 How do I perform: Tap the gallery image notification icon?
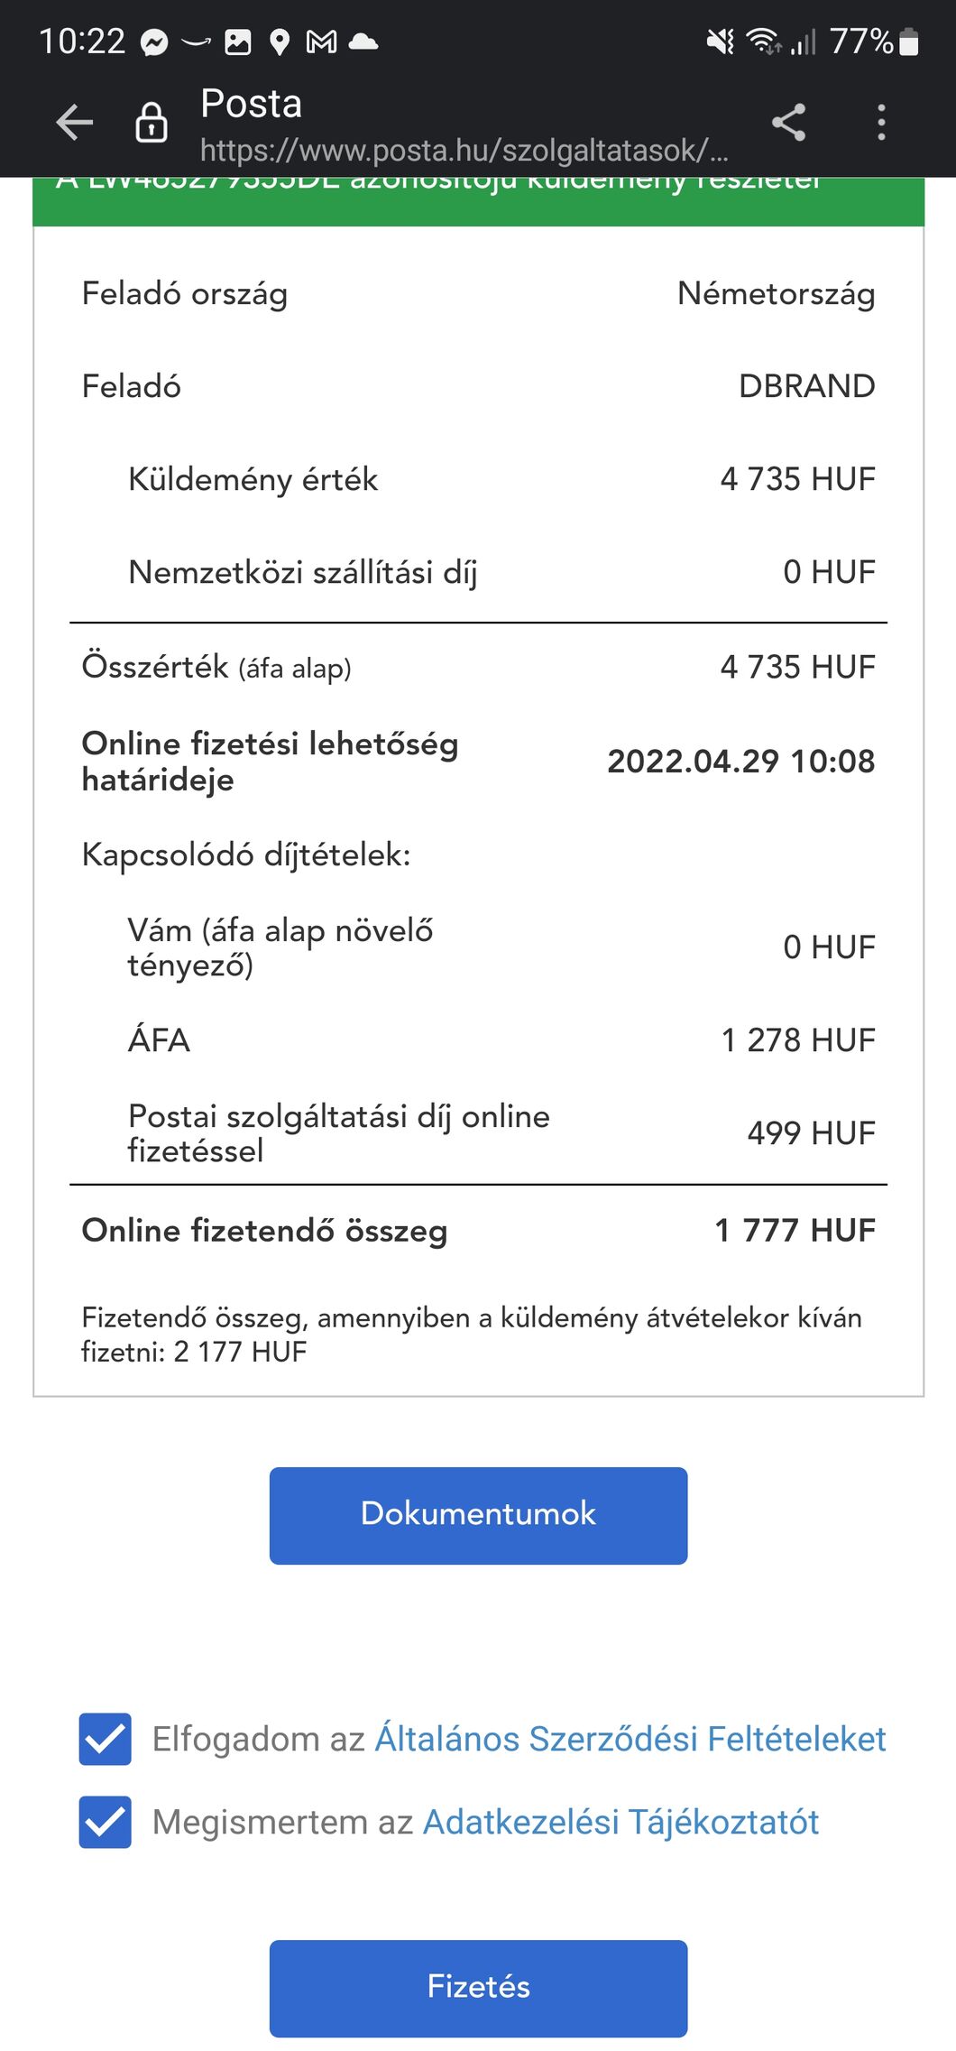[x=238, y=42]
